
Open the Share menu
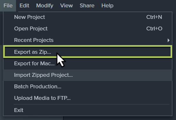(87, 6)
